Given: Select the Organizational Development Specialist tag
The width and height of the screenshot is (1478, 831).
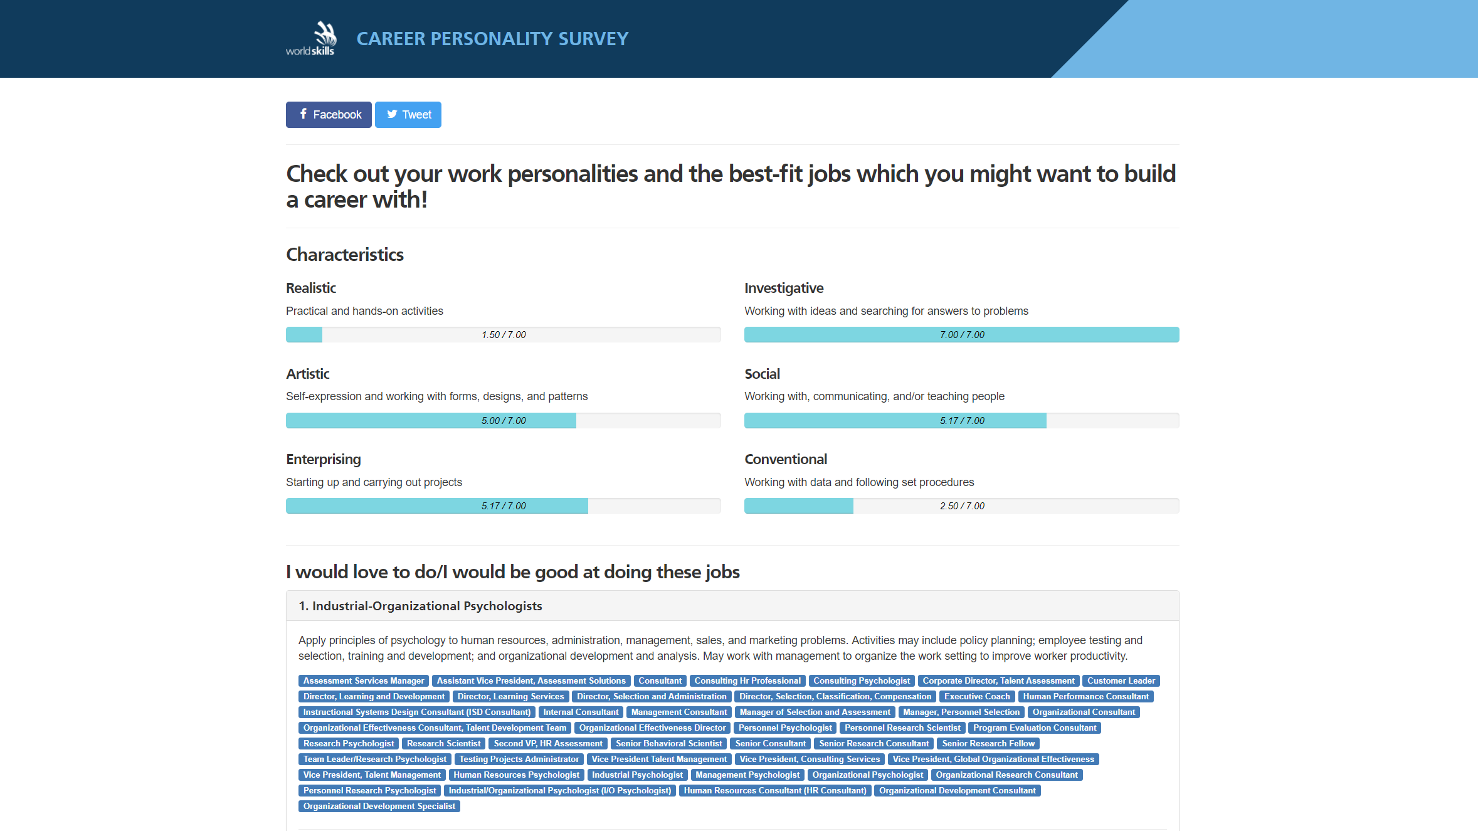Looking at the screenshot, I should (x=379, y=807).
